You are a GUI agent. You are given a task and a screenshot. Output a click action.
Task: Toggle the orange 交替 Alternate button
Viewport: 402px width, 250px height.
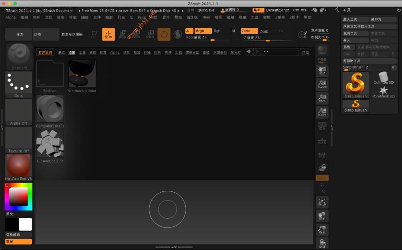tap(19, 241)
